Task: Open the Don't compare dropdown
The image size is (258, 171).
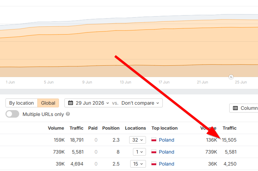Action: [140, 103]
